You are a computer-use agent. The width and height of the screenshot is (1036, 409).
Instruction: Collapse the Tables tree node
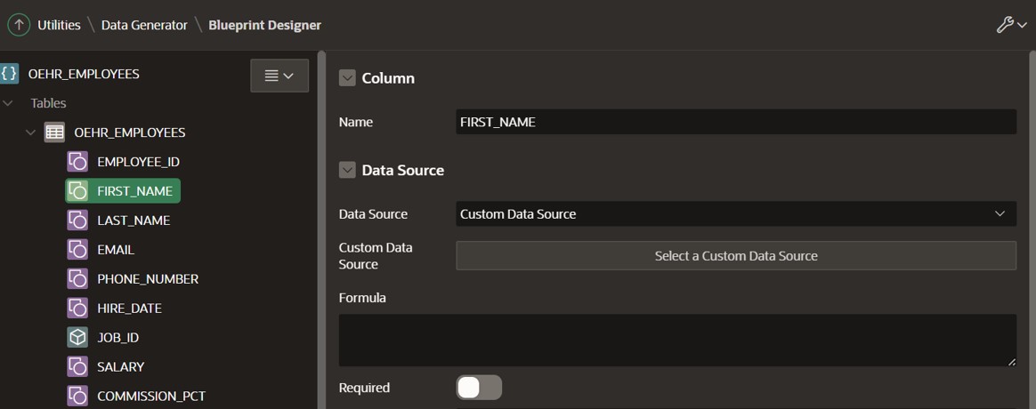click(x=8, y=103)
